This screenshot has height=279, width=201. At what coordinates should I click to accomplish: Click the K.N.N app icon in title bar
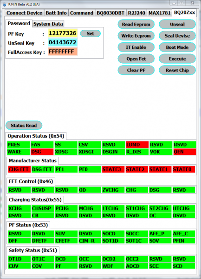point(5,4)
